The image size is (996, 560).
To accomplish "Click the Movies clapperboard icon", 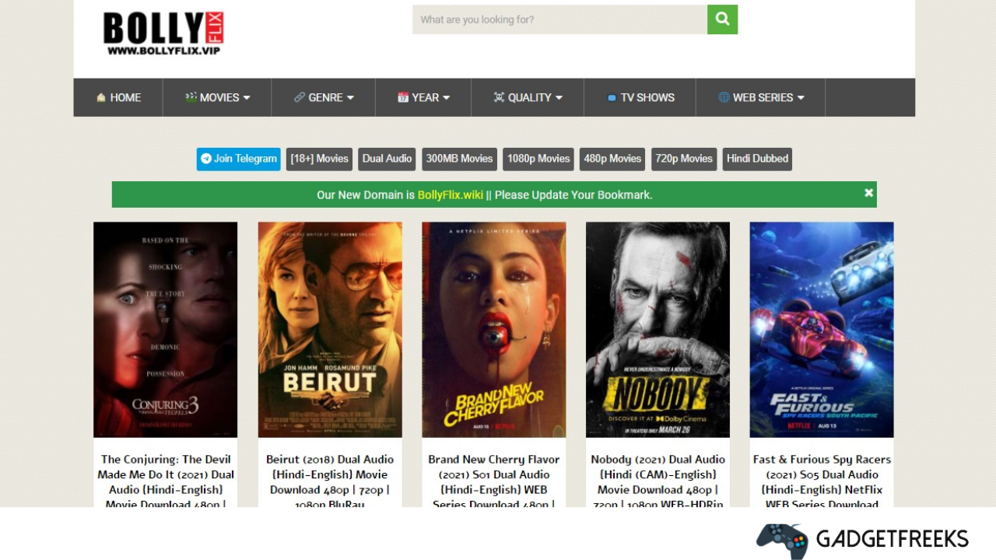I will click(x=191, y=97).
